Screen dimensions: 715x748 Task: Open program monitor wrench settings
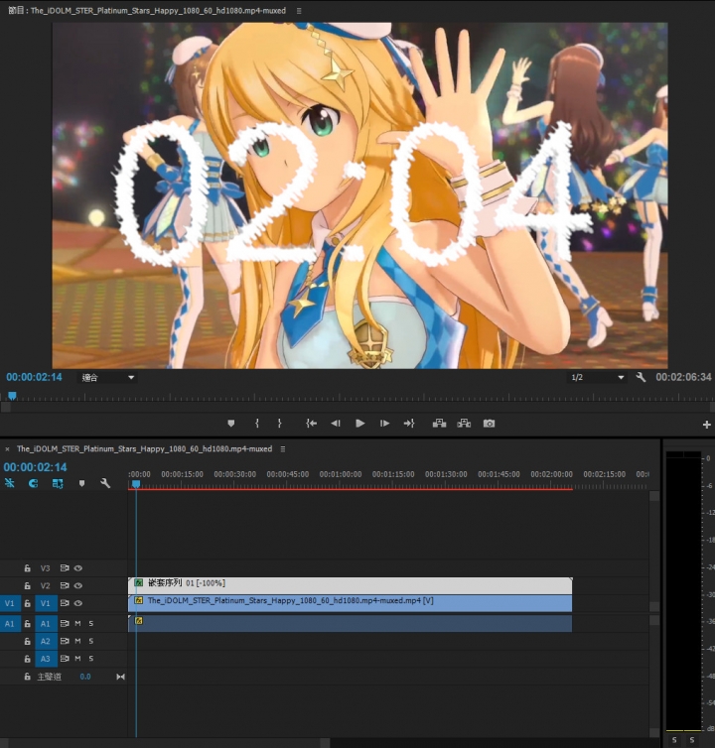(x=641, y=377)
